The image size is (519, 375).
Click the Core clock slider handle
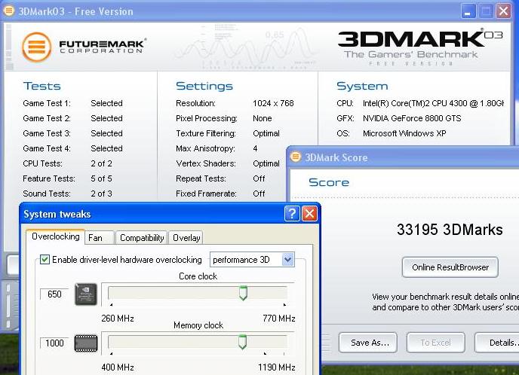pyautogui.click(x=243, y=293)
